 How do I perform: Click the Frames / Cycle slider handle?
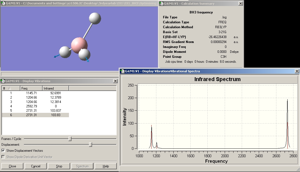click(70, 139)
